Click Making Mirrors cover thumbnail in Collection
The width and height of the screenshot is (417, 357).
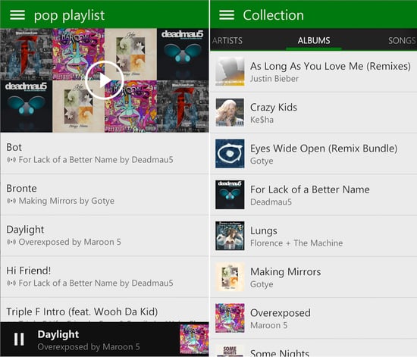230,277
